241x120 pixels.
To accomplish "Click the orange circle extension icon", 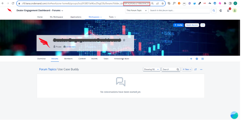I will (x=179, y=3).
